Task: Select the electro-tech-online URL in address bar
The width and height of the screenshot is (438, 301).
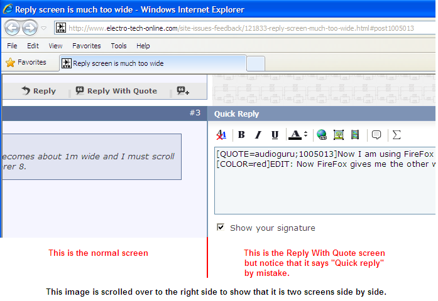Action: tap(241, 28)
